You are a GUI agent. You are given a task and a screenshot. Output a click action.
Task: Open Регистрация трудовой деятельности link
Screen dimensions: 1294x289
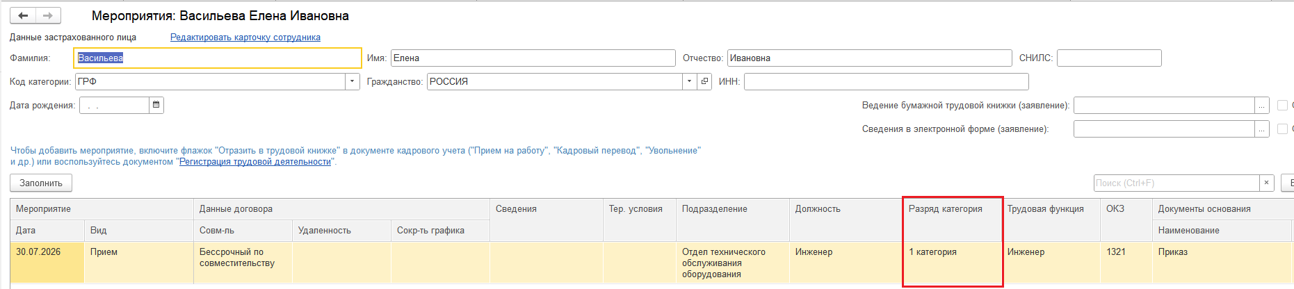coord(255,162)
